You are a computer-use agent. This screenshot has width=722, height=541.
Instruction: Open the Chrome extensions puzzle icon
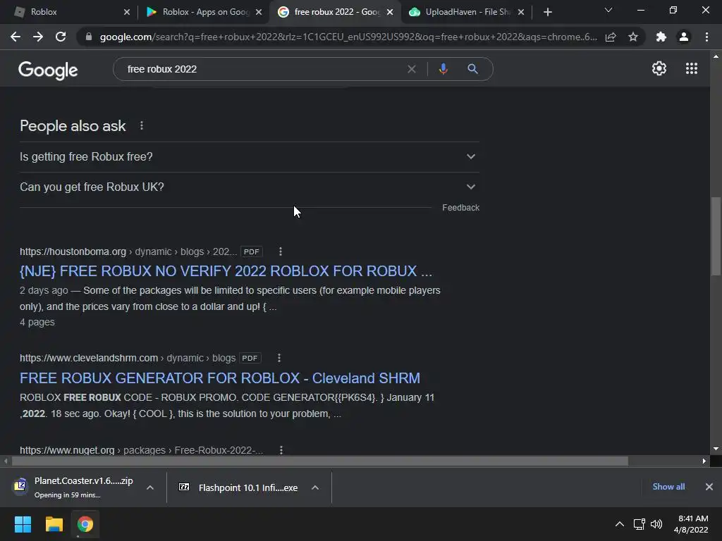click(661, 37)
